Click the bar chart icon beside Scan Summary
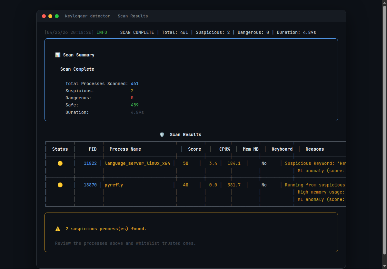 pos(58,55)
